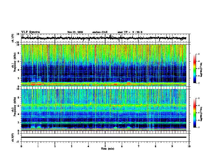
Task: Click the black ch.3 voltage trace line
Action: click(x=104, y=137)
